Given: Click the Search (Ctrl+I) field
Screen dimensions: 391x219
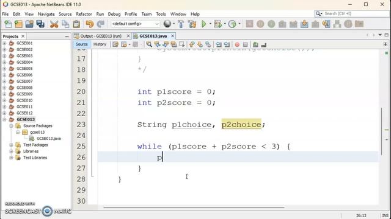Looking at the screenshot, I should pyautogui.click(x=352, y=13).
